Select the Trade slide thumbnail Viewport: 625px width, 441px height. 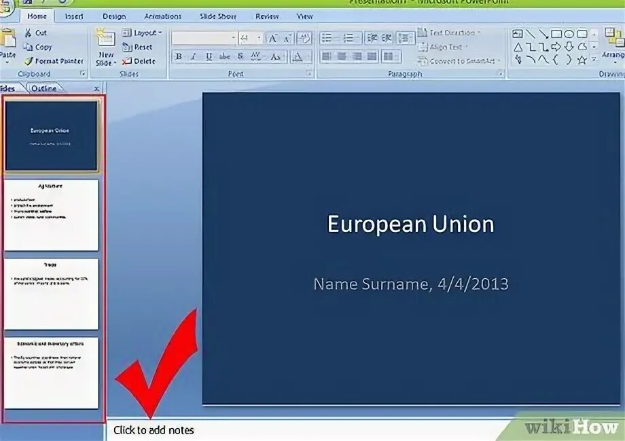[x=51, y=294]
